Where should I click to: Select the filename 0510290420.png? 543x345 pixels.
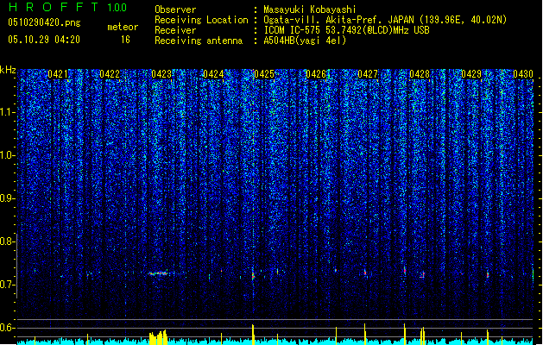tap(44, 22)
